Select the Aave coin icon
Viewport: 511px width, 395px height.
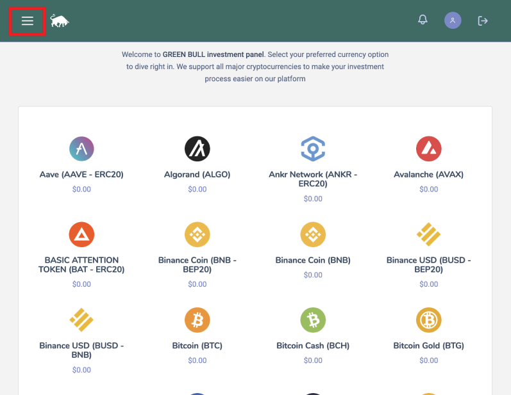(81, 149)
